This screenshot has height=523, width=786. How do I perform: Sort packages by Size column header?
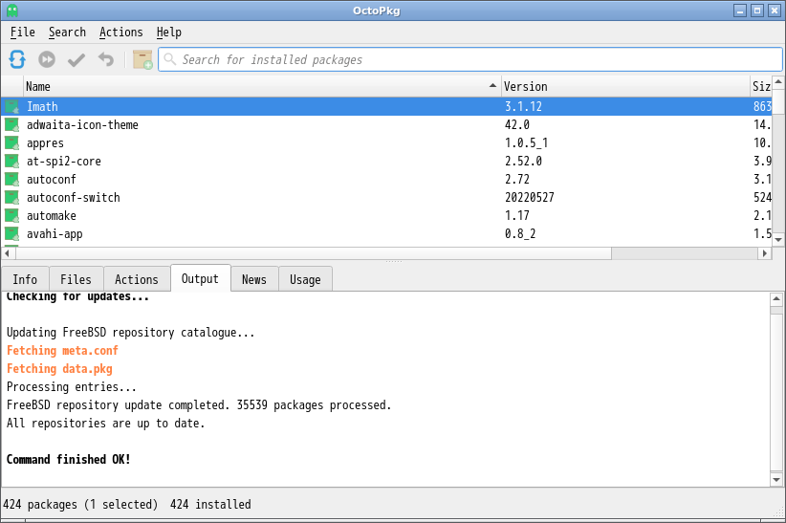[761, 86]
